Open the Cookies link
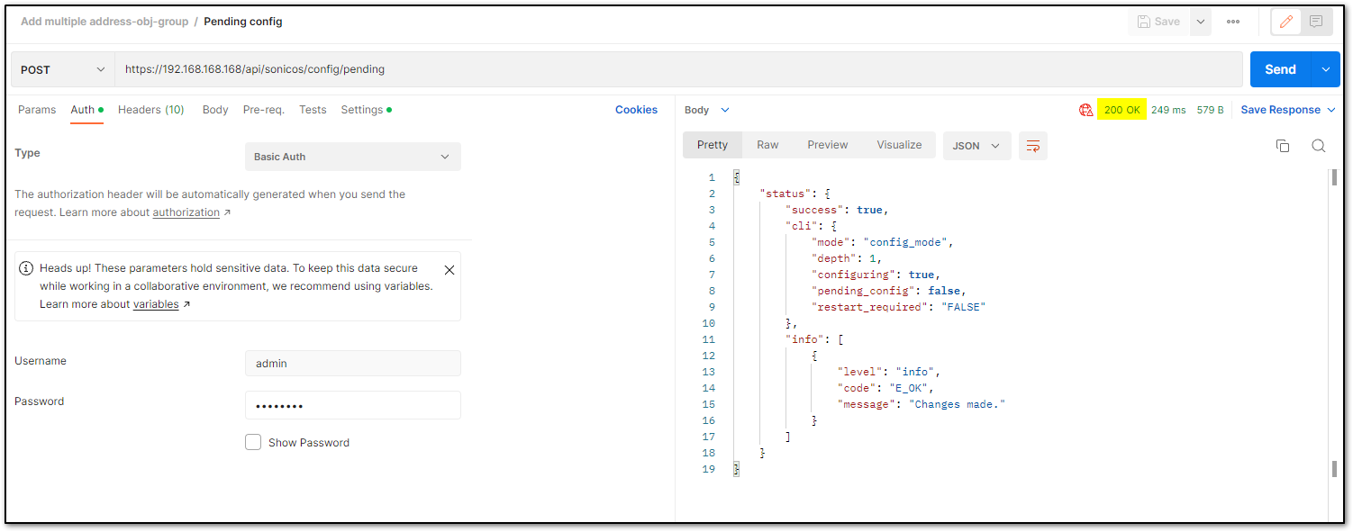 (636, 110)
